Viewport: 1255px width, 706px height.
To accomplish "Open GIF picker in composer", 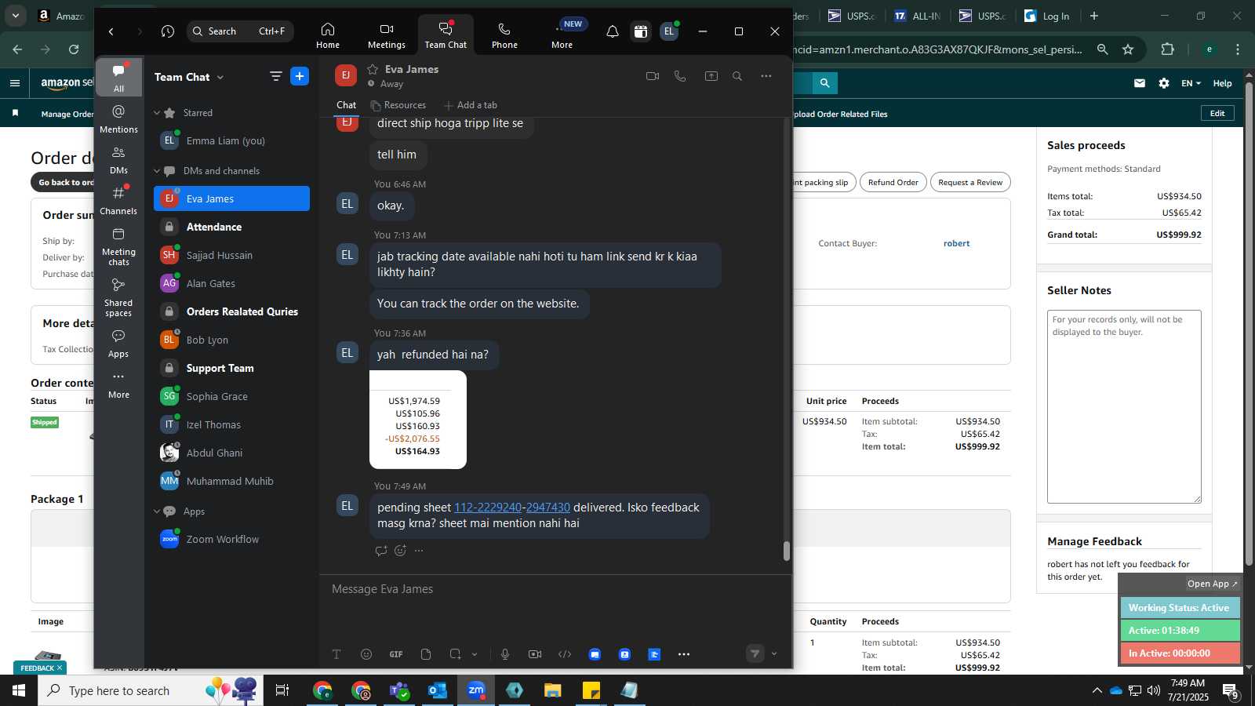I will [x=396, y=654].
